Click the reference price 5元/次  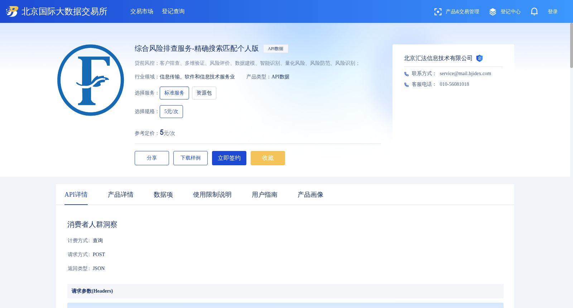coord(167,133)
